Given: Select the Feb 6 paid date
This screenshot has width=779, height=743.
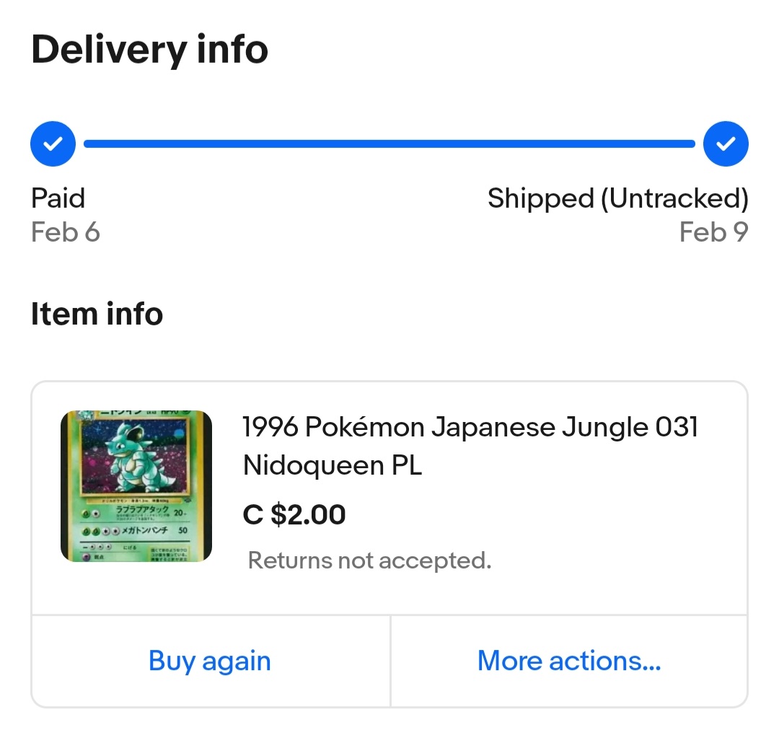Looking at the screenshot, I should point(66,232).
